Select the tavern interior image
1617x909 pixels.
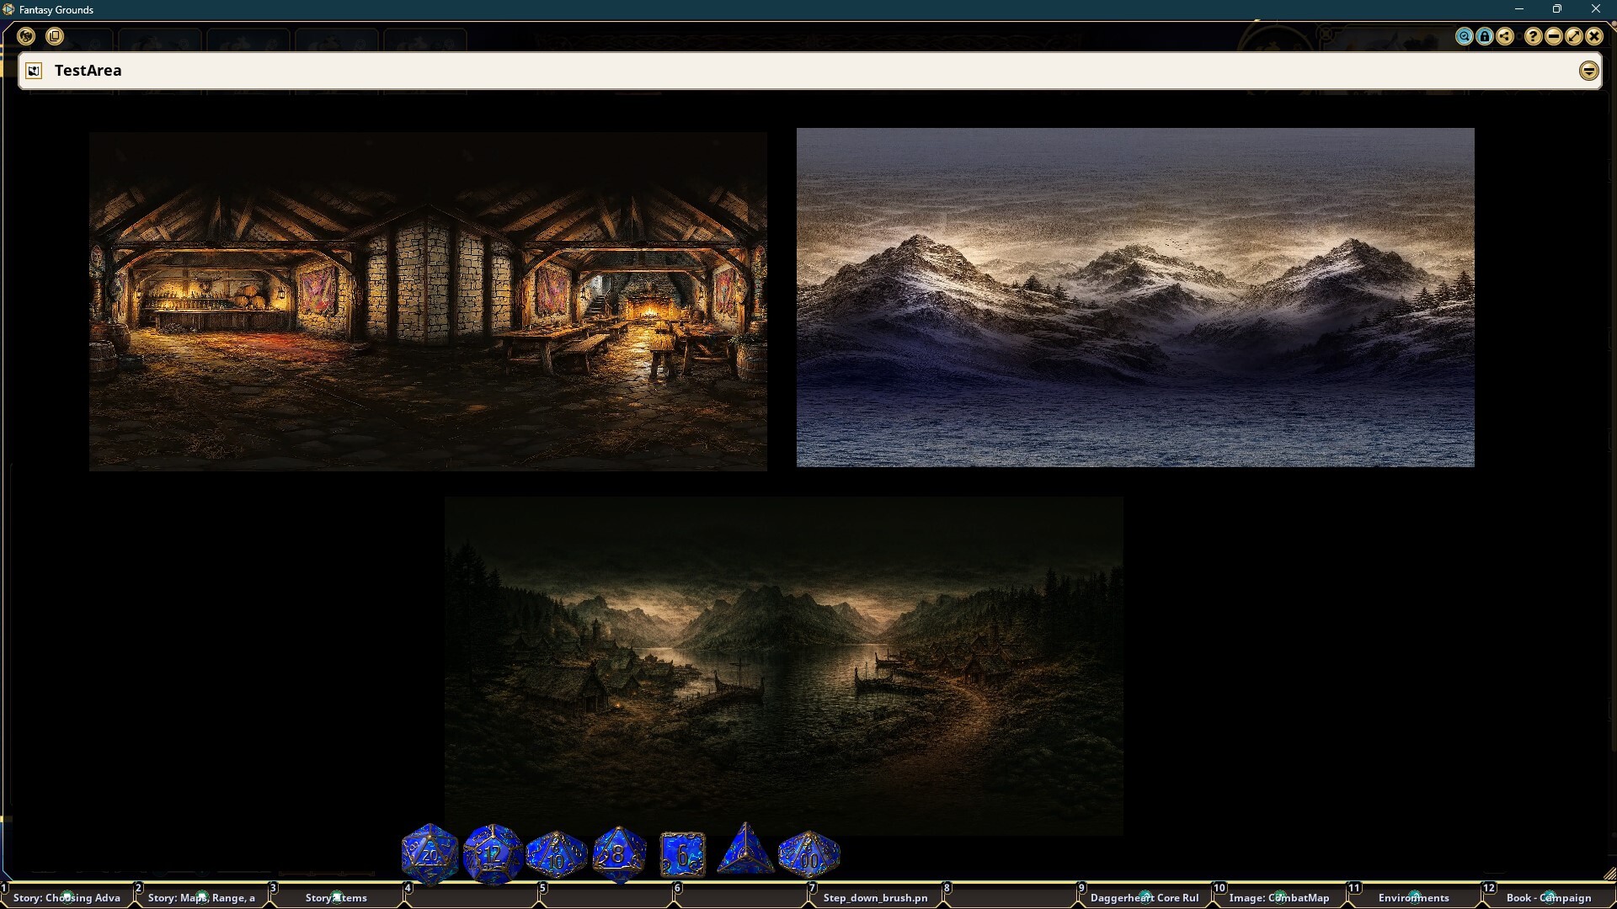click(x=428, y=301)
